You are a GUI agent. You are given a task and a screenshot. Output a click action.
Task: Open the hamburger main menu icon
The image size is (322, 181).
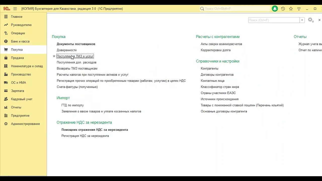click(x=15, y=9)
